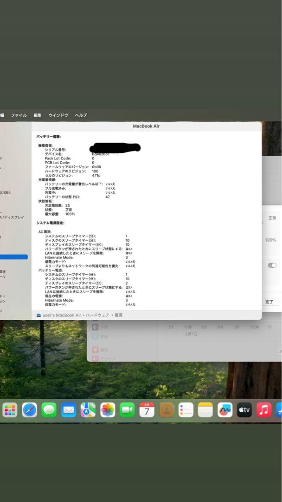Open the ウインドウ menu
The image size is (282, 502).
coord(58,115)
